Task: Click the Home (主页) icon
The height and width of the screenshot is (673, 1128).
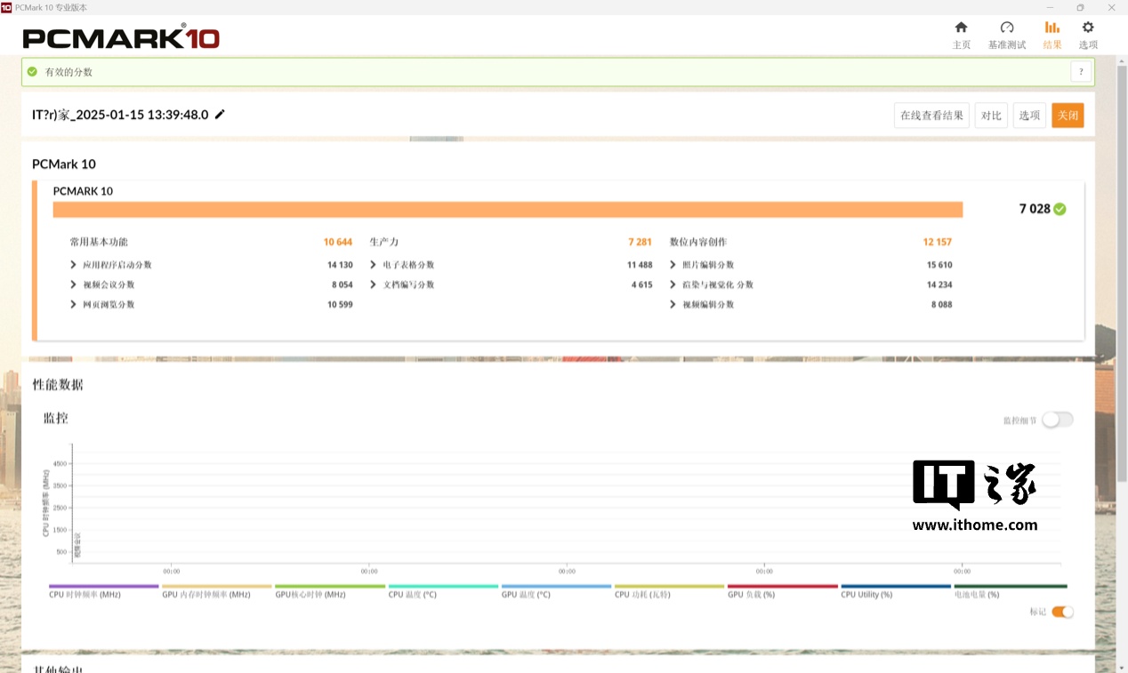Action: click(961, 28)
